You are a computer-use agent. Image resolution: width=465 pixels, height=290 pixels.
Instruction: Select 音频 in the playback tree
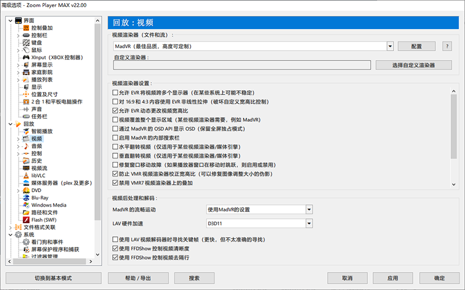(x=36, y=146)
